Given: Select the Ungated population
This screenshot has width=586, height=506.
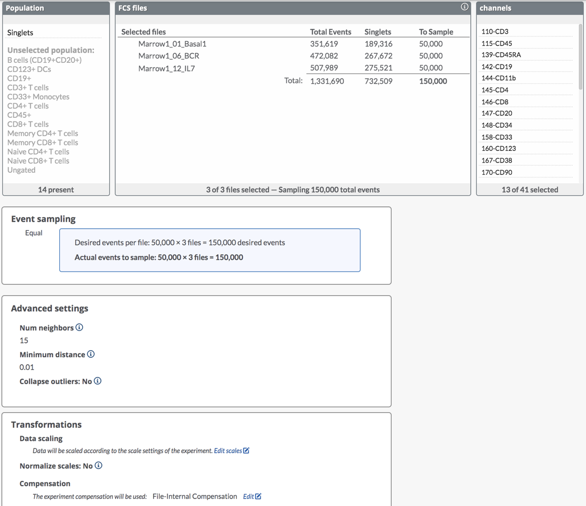Looking at the screenshot, I should [x=21, y=170].
